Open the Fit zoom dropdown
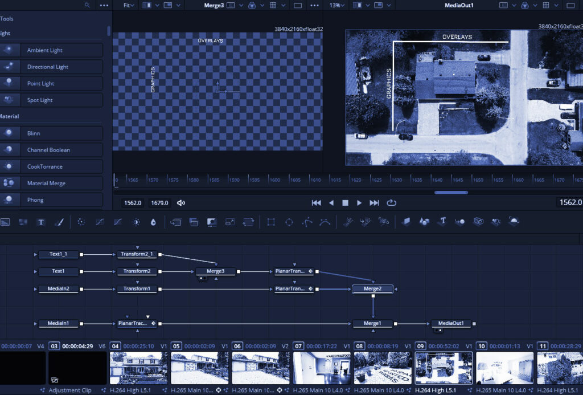The image size is (583, 395). (x=129, y=5)
